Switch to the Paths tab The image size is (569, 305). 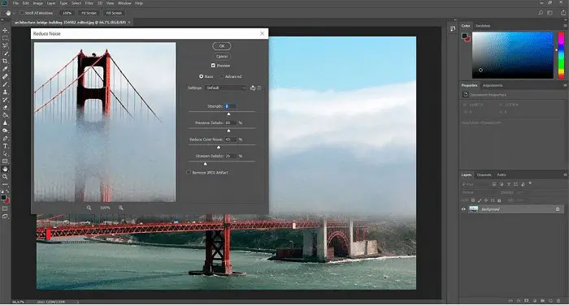(x=502, y=175)
